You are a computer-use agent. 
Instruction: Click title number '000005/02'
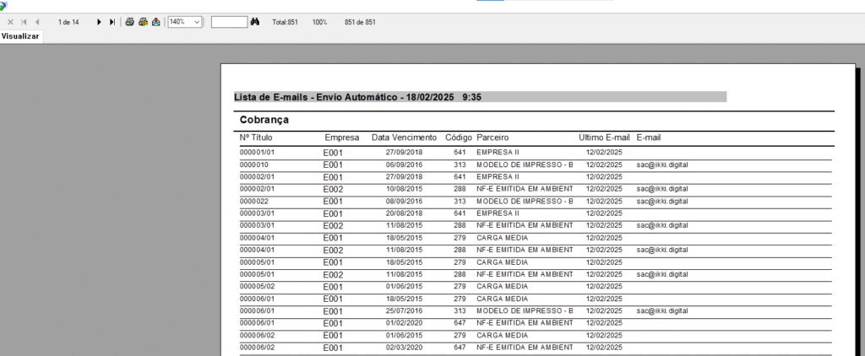pos(257,286)
